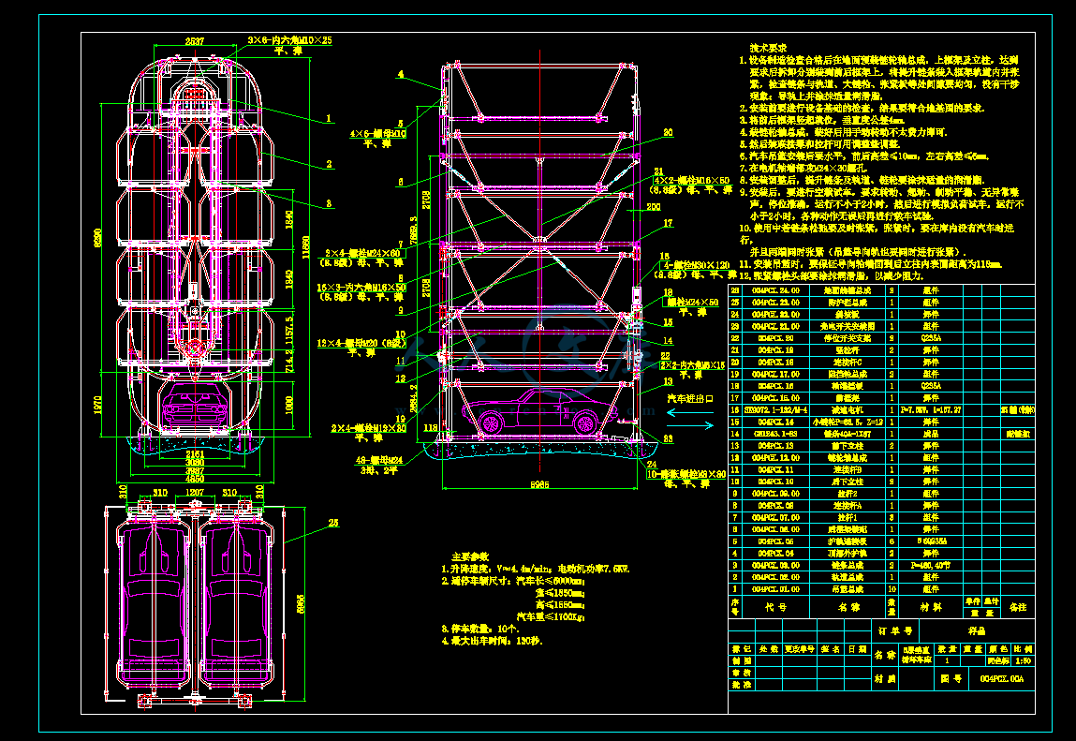1076x741 pixels.
Task: Select the 审核 row label
Action: pyautogui.click(x=741, y=673)
